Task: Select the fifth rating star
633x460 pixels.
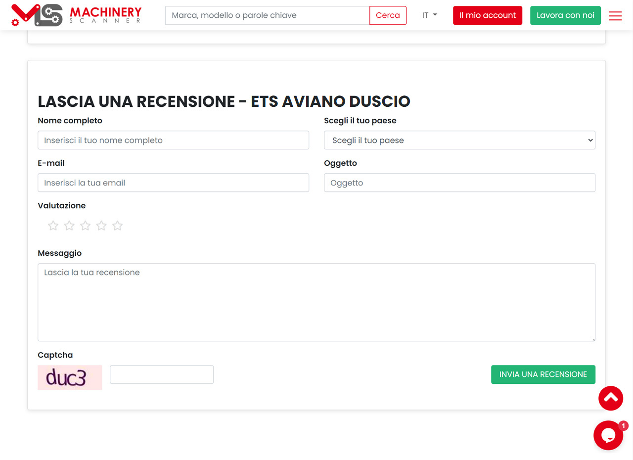Action: (x=117, y=226)
